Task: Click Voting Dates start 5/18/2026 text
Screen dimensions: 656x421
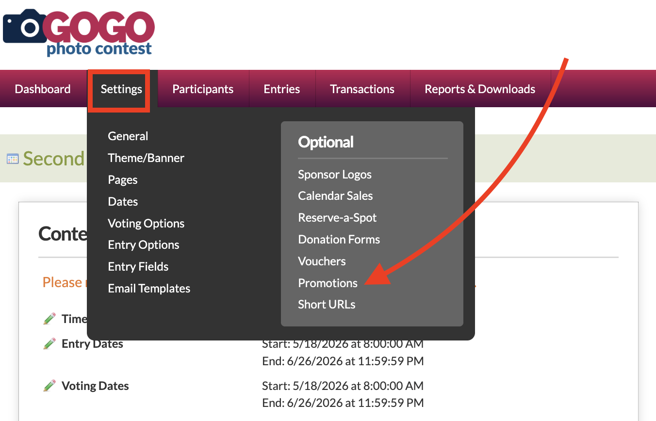Action: (343, 386)
